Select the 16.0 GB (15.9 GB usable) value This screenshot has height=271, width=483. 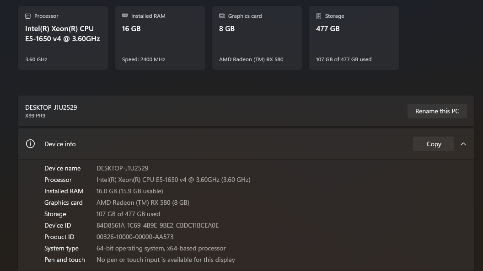coord(130,191)
